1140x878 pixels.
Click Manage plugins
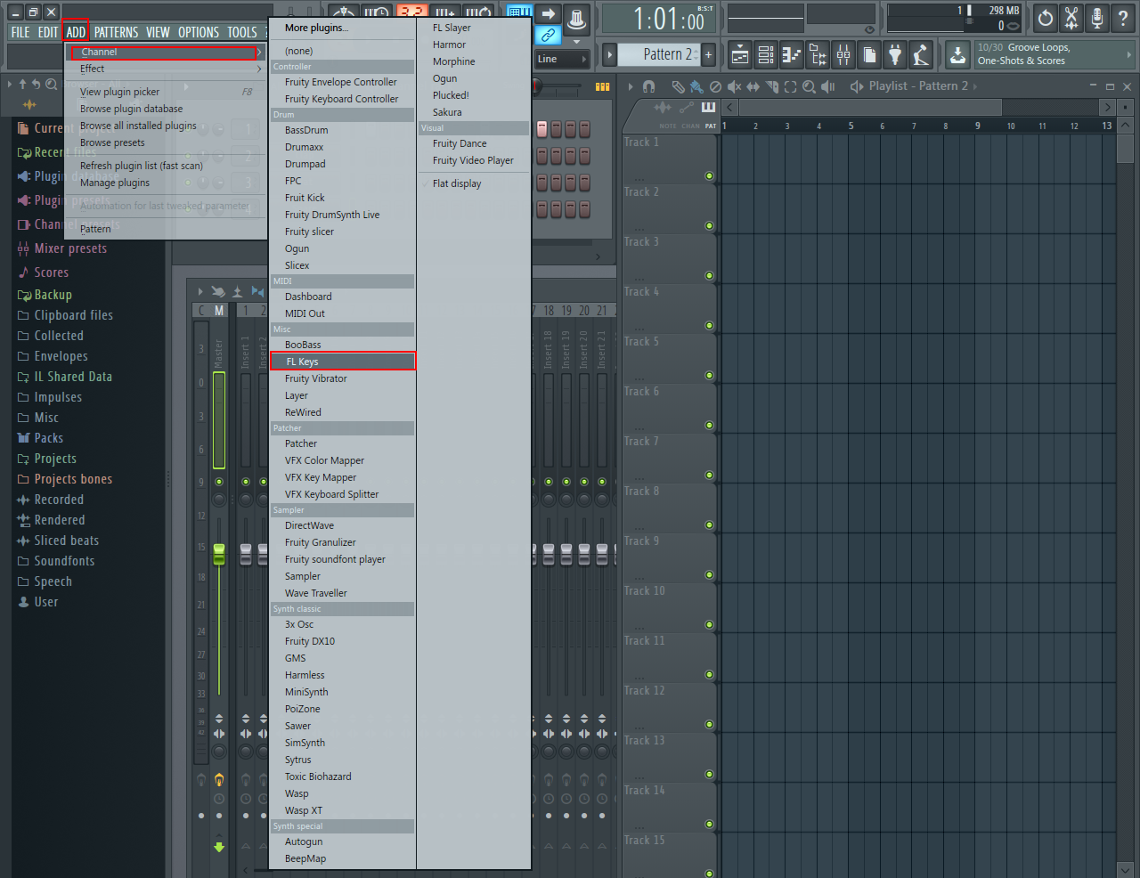tap(115, 183)
